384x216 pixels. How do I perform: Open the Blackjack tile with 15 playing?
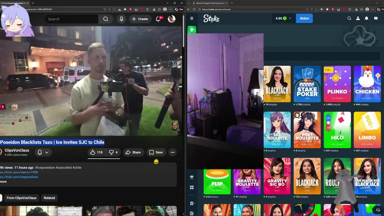277,84
